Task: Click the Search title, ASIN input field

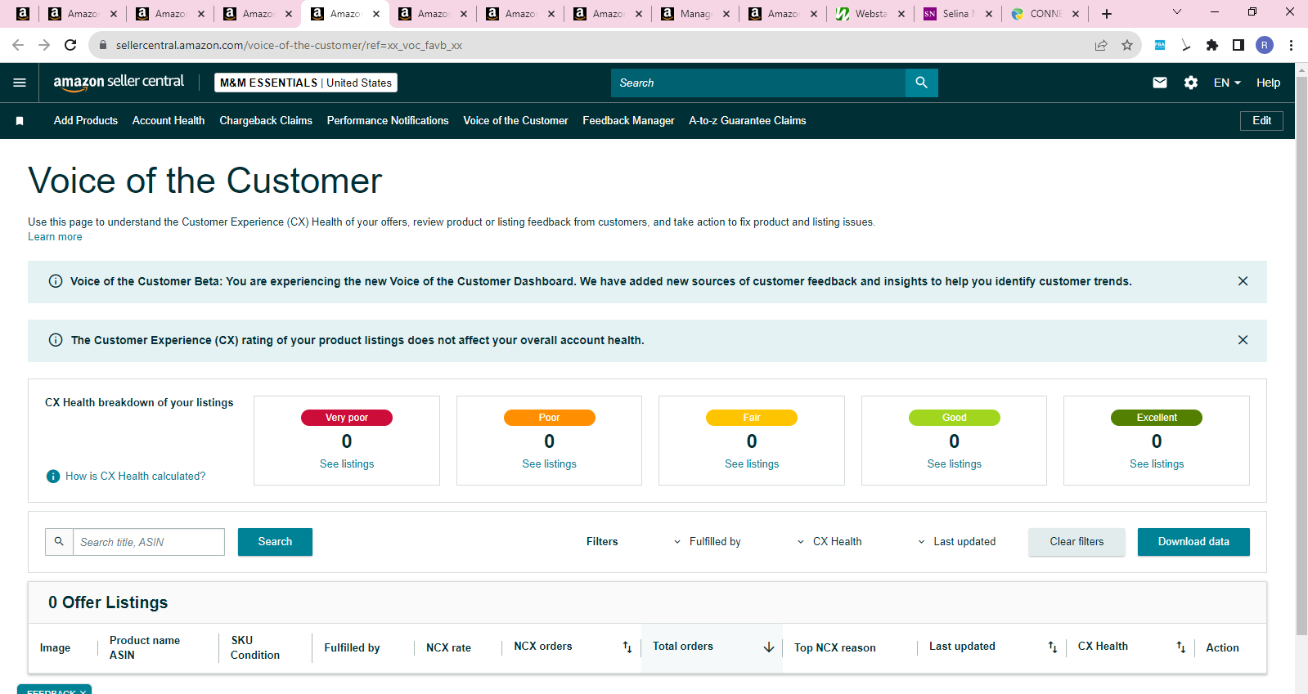Action: pos(149,541)
